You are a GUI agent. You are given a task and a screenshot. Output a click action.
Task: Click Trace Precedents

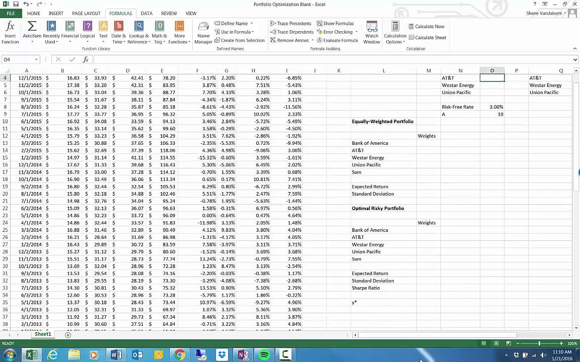pos(291,23)
